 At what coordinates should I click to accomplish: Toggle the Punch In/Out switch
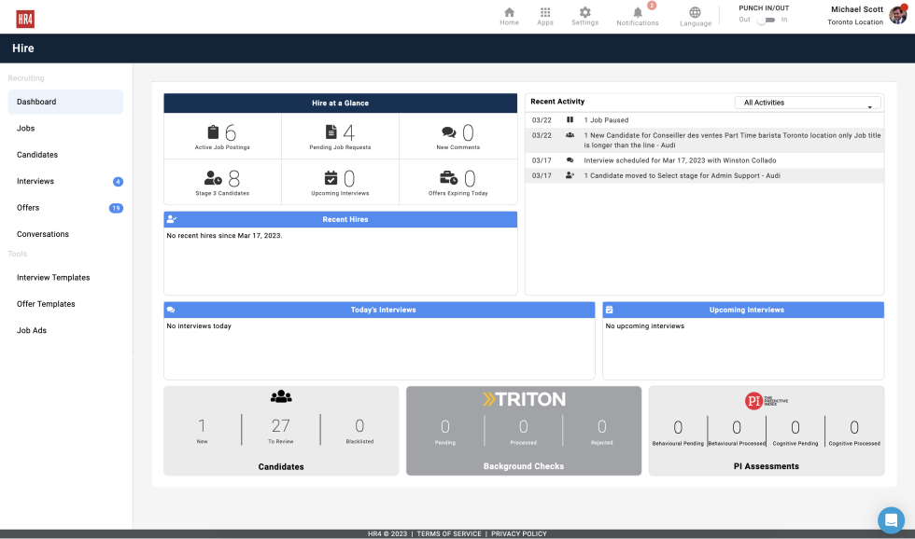pos(766,20)
